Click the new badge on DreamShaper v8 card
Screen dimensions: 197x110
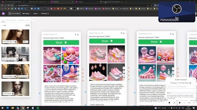(x=26, y=42)
